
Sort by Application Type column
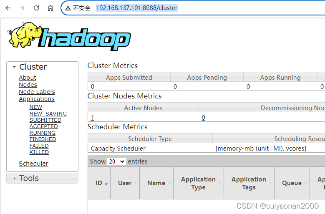pos(198,183)
